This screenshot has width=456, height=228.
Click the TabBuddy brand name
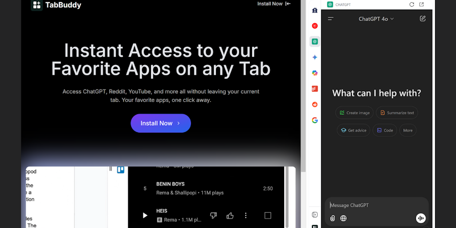(63, 5)
